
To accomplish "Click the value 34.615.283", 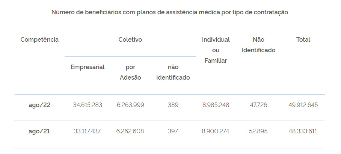I will pos(88,105).
